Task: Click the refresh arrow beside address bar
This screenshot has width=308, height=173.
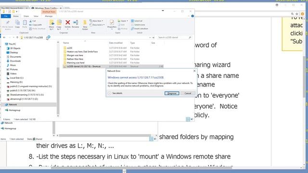Action: (x=154, y=37)
